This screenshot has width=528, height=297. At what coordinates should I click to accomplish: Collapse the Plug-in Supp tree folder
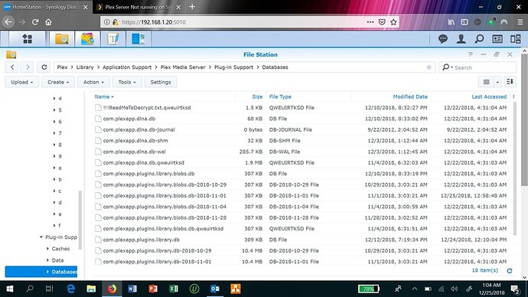click(x=41, y=237)
